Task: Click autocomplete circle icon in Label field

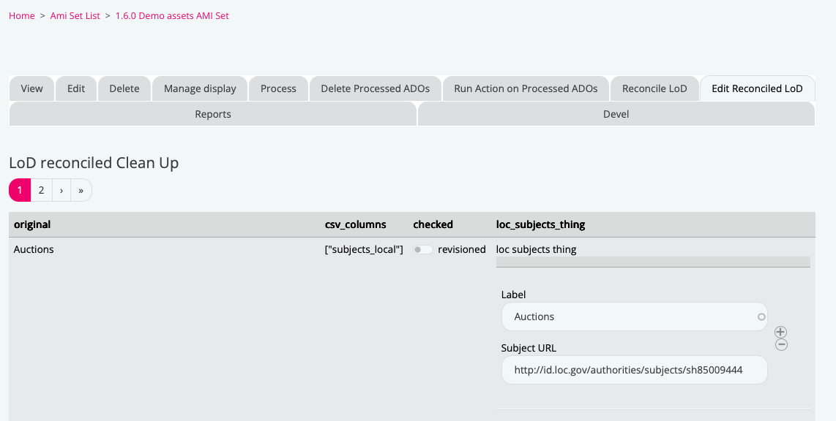Action: (x=761, y=317)
